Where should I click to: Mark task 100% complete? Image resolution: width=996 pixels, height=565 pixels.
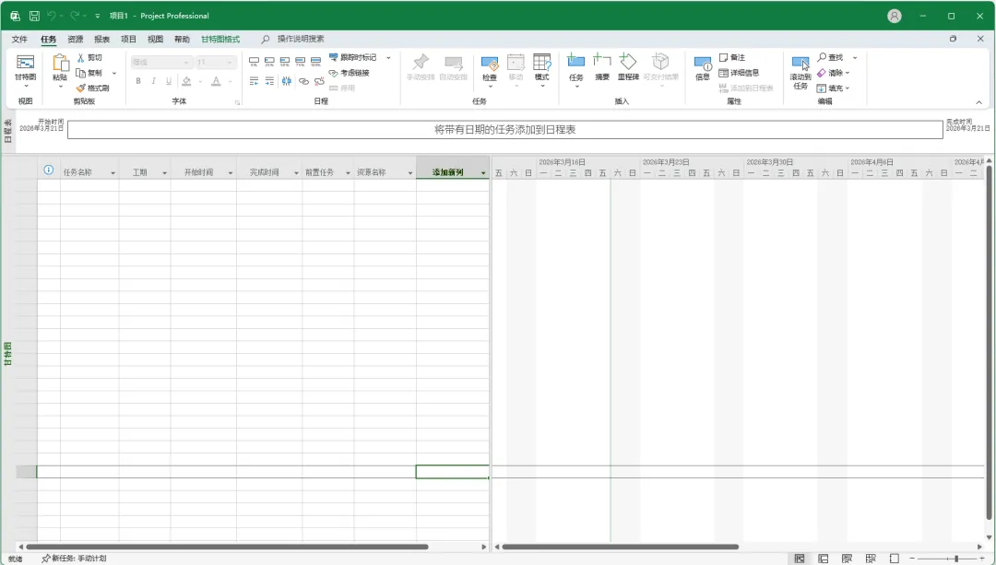pyautogui.click(x=315, y=62)
